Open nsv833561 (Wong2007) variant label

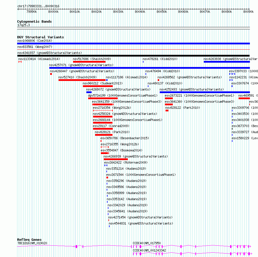pyautogui.click(x=35, y=47)
